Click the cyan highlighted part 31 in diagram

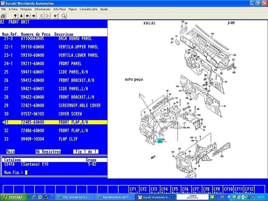[160, 141]
